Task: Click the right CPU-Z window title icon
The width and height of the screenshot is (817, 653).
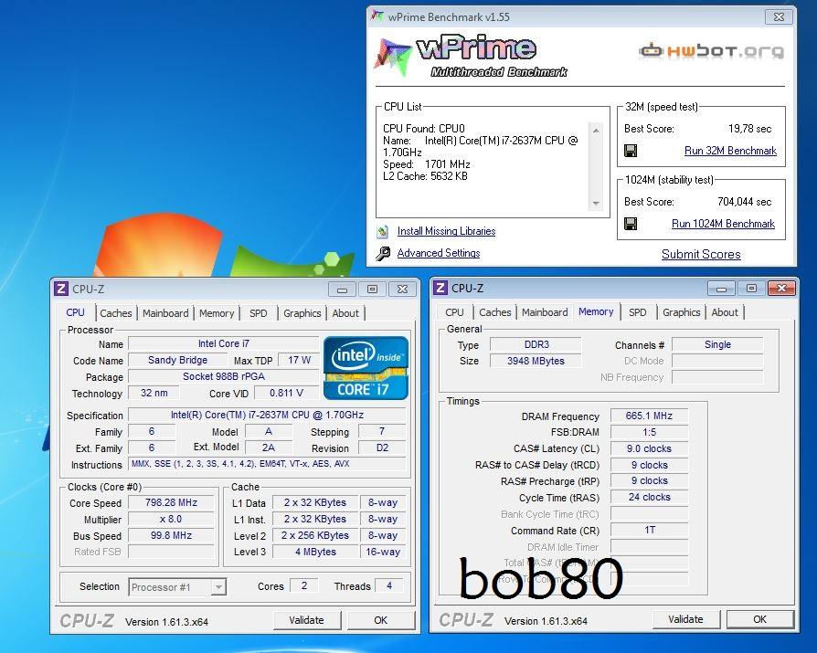Action: tap(440, 288)
